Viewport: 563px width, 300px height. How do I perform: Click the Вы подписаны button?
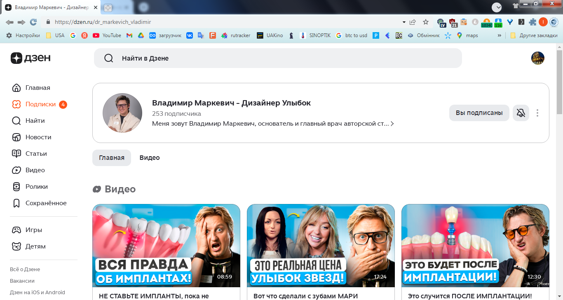[x=479, y=113]
